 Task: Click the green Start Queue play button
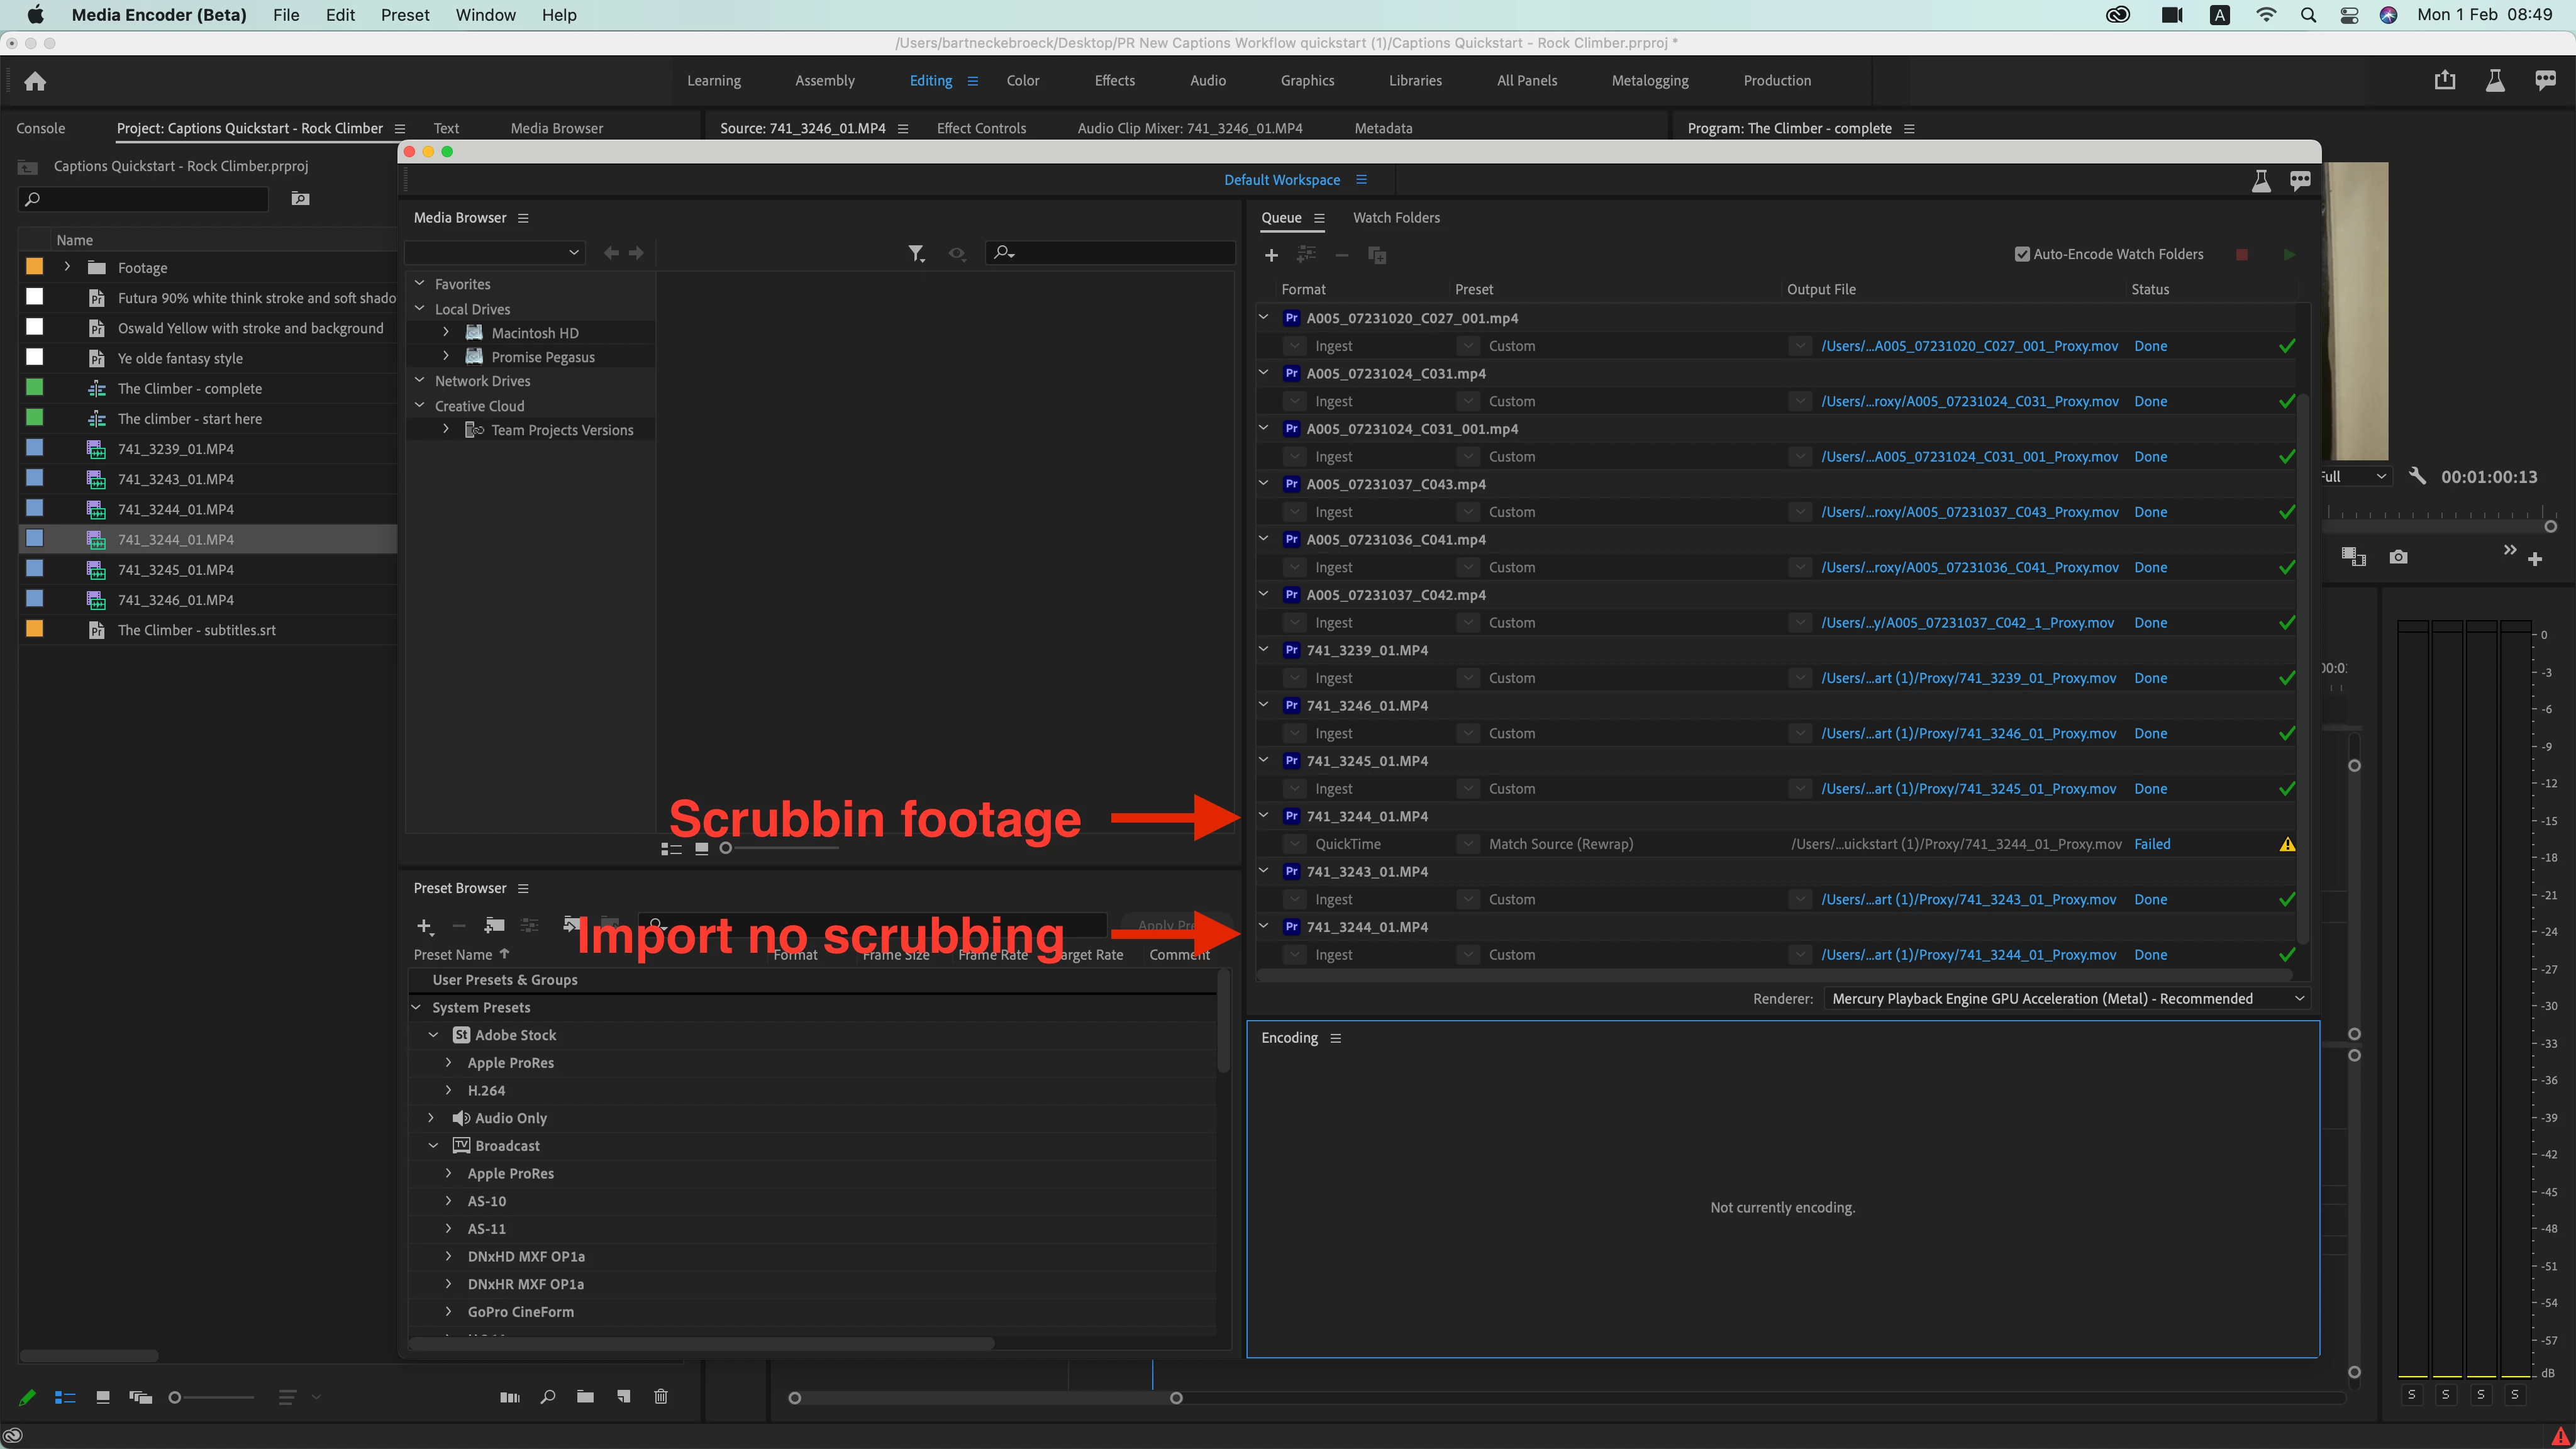pos(2289,255)
